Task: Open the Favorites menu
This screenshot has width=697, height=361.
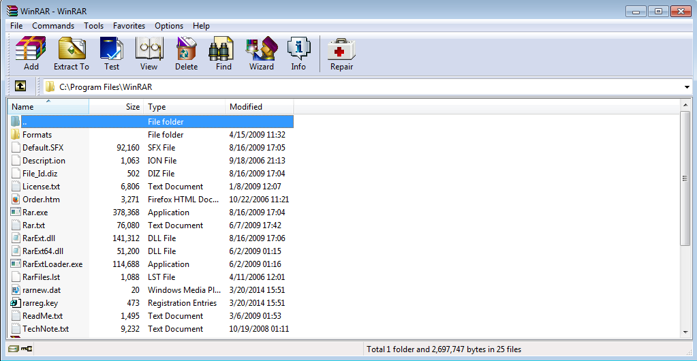Action: [129, 26]
